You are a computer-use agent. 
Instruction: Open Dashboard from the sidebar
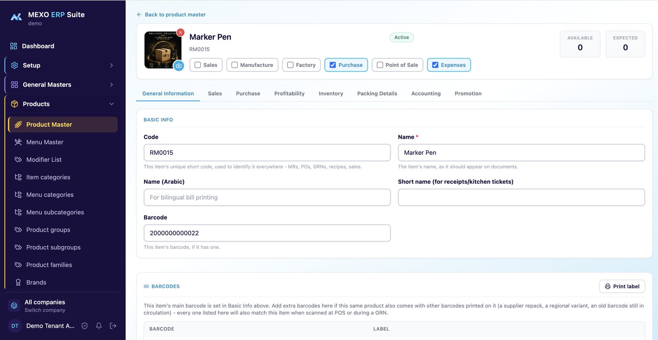tap(38, 46)
